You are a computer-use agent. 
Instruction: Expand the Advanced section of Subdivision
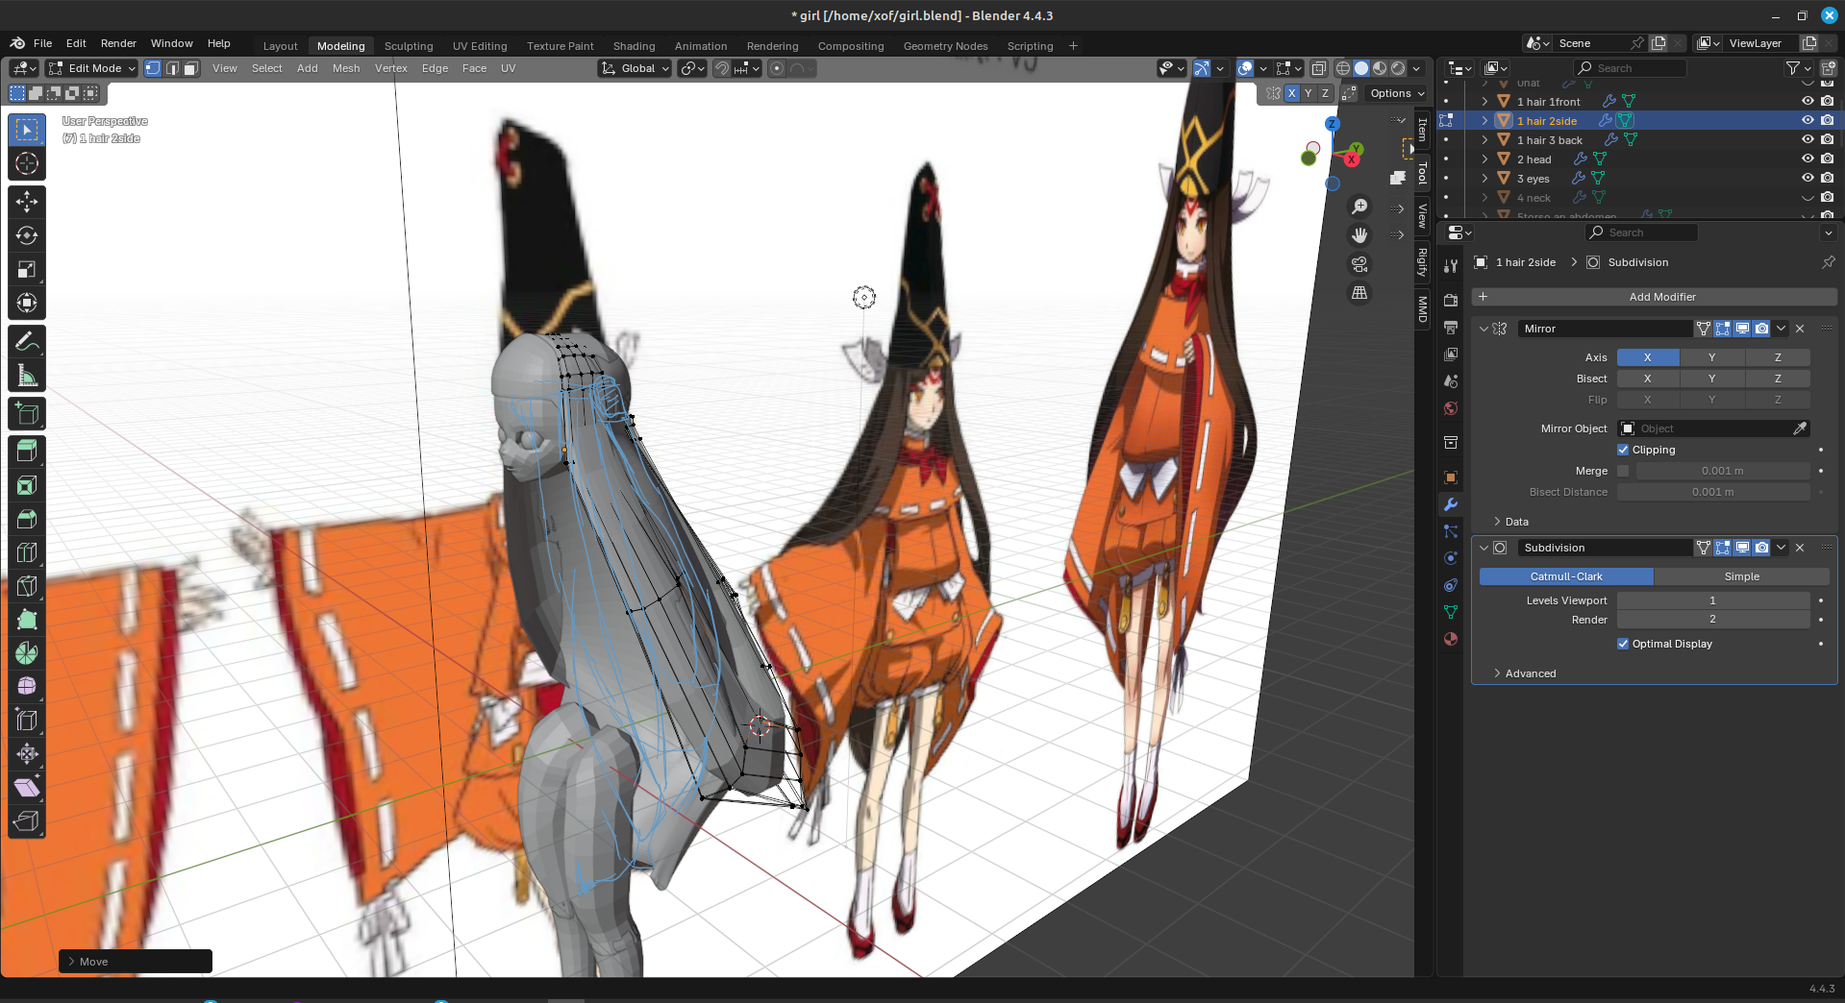pyautogui.click(x=1524, y=673)
